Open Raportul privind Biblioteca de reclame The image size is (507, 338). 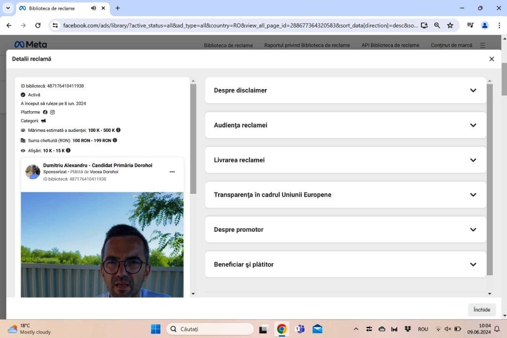point(307,45)
